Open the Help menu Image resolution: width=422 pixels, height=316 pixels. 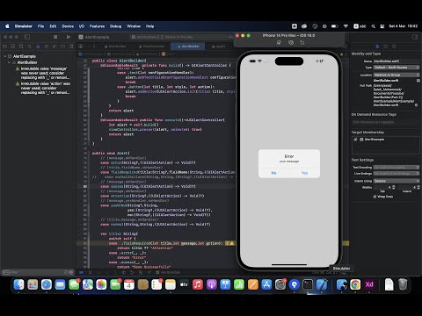(149, 26)
